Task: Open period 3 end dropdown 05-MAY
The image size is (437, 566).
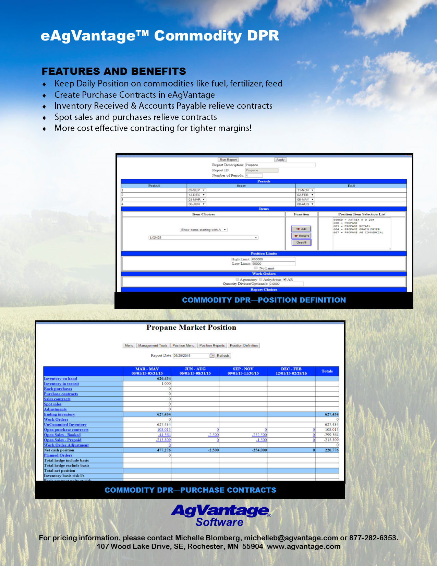Action: pos(305,199)
